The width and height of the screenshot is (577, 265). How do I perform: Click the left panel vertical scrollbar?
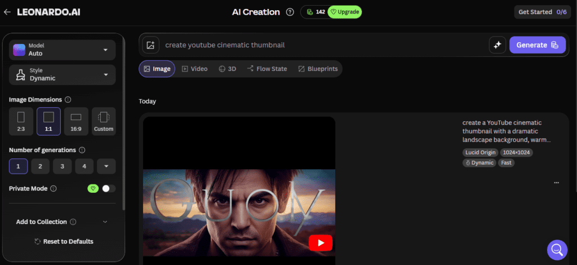(123, 123)
